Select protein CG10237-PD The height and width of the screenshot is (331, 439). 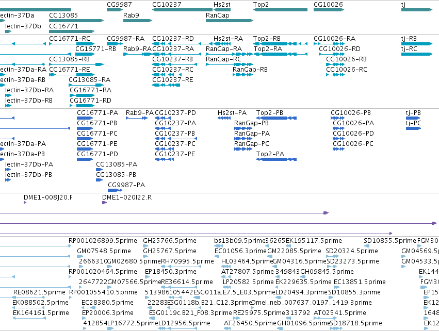175,113
